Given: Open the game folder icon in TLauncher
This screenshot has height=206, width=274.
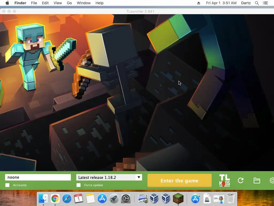Looking at the screenshot, I should coord(257,181).
